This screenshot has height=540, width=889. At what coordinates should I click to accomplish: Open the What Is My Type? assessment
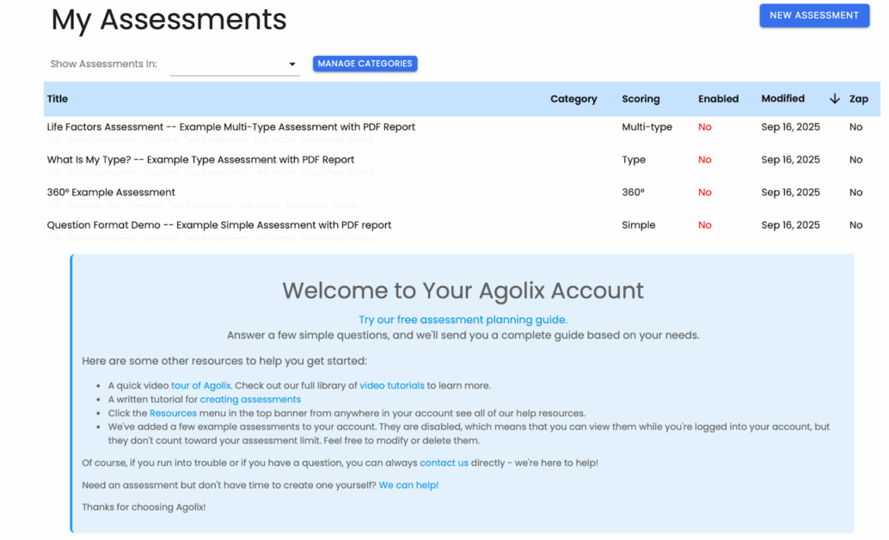(x=200, y=160)
